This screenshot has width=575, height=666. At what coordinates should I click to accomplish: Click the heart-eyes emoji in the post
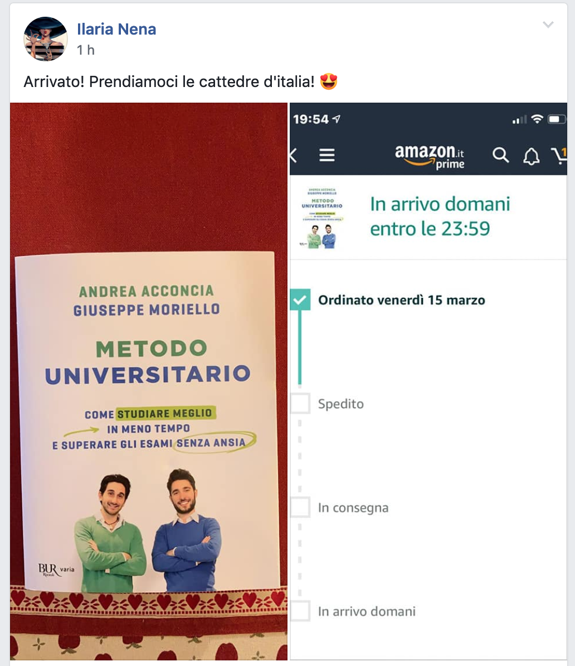(x=328, y=81)
